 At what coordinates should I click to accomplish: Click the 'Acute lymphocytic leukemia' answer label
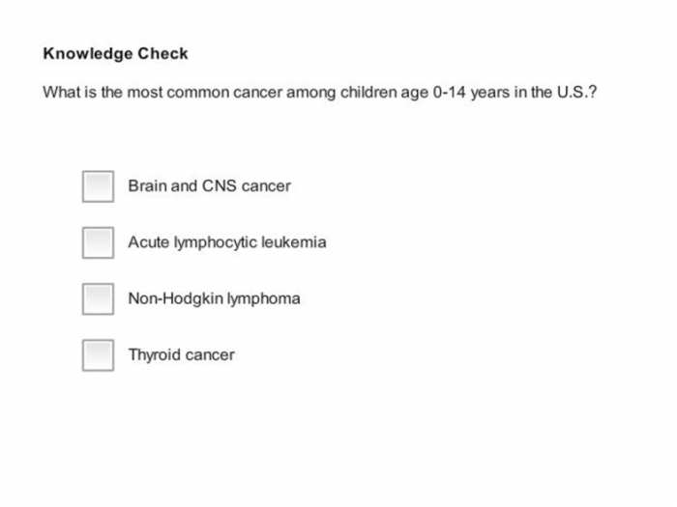[x=227, y=242]
